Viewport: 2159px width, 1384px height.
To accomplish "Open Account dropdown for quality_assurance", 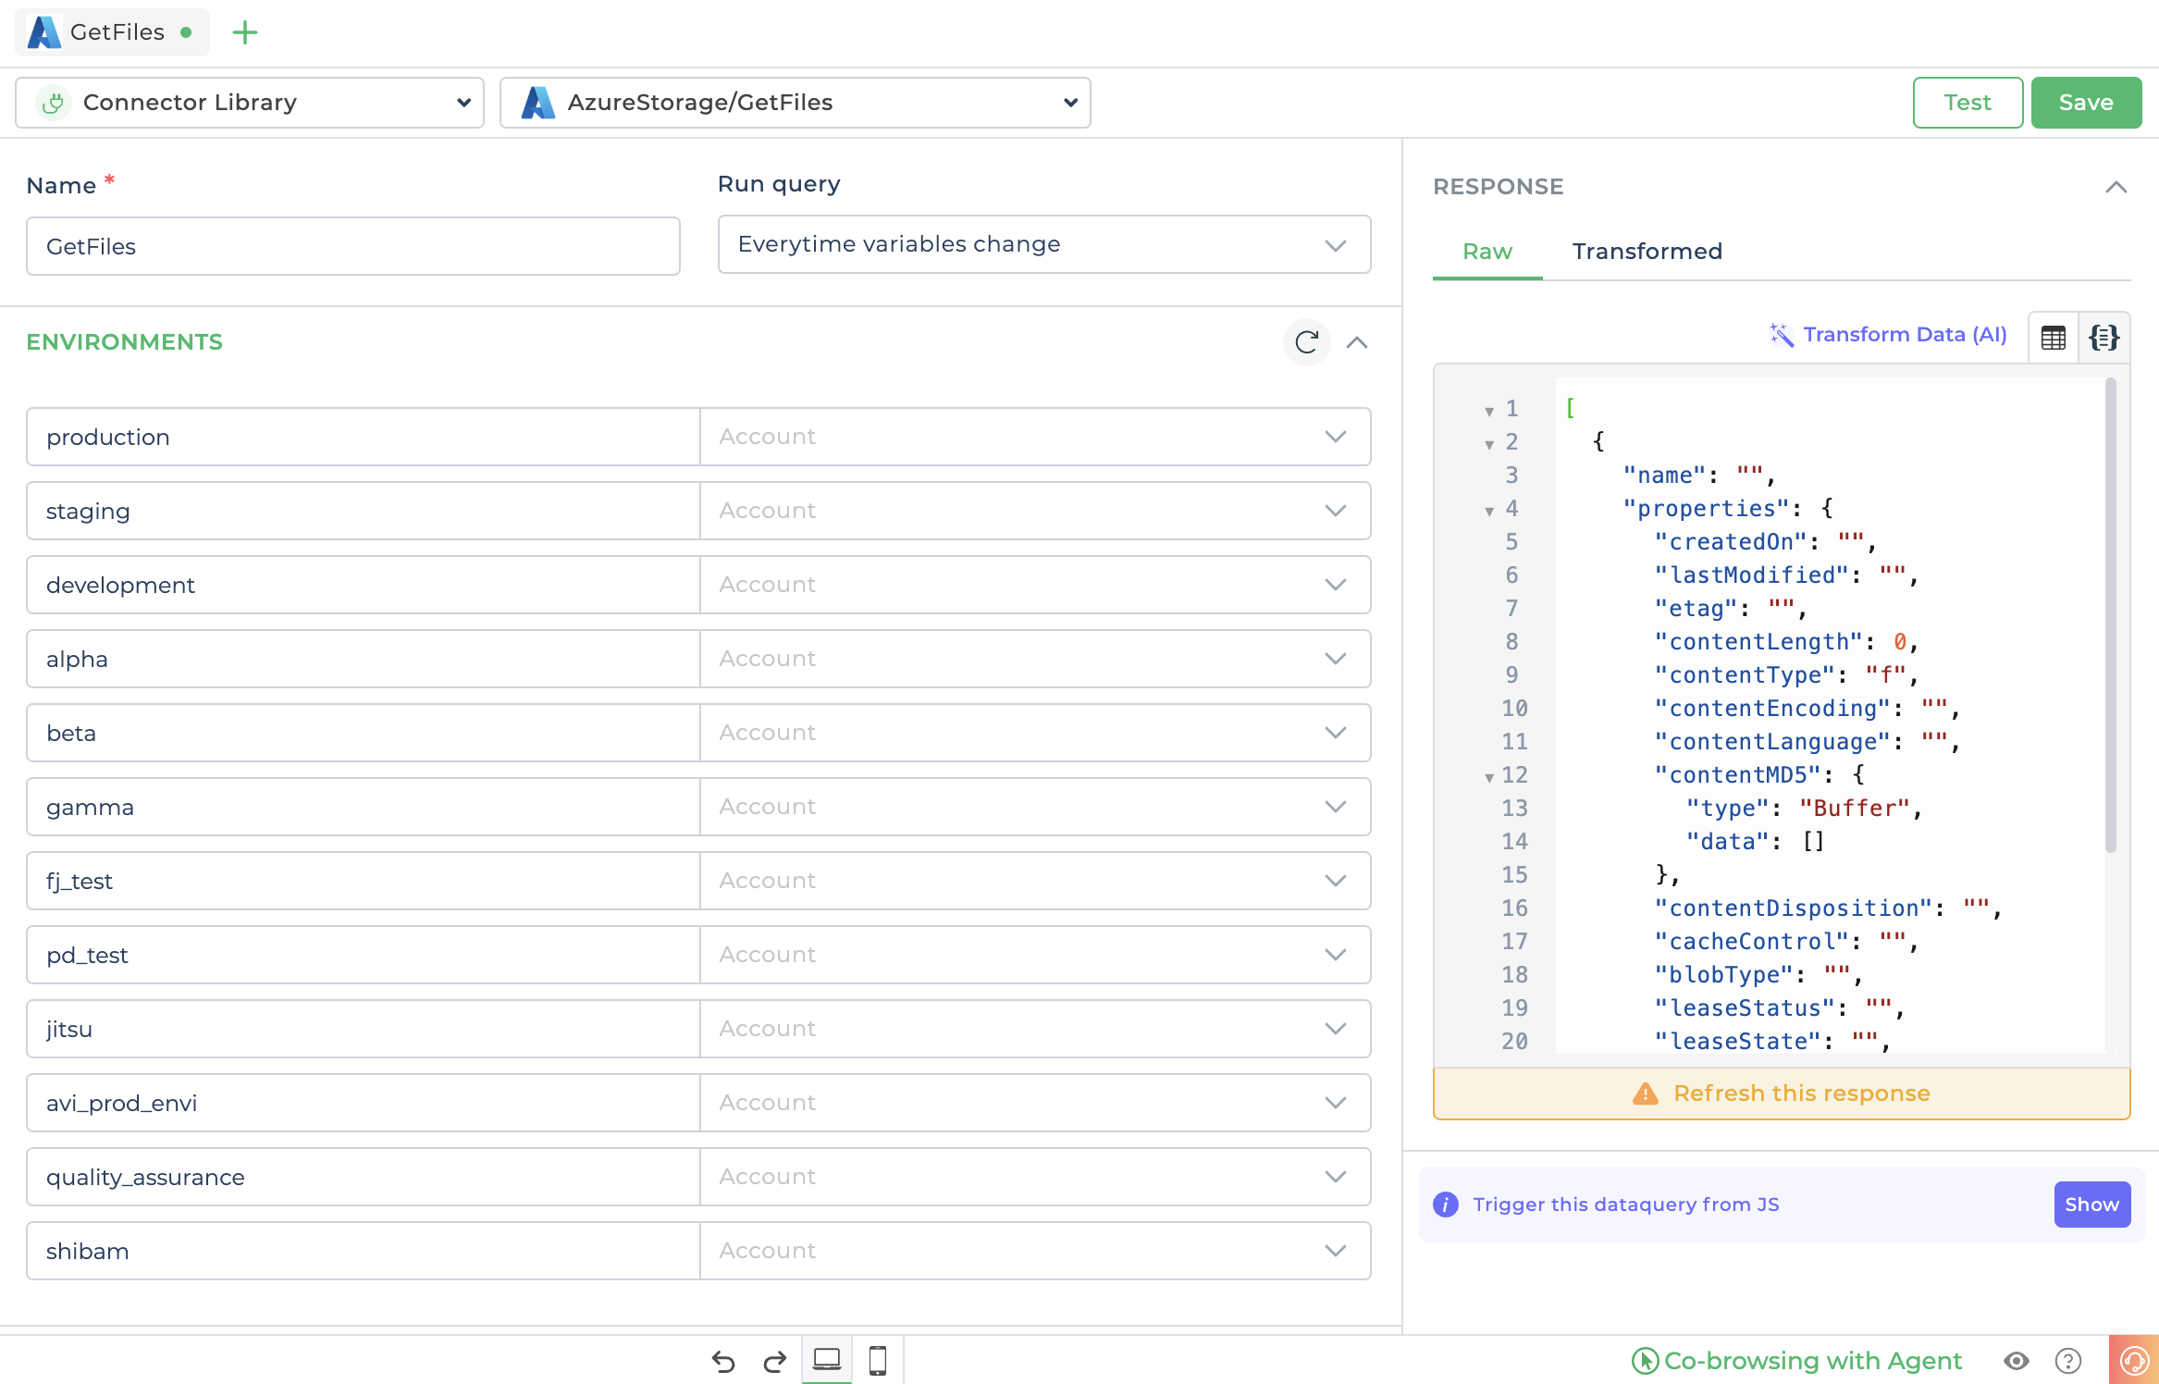I will click(x=1035, y=1177).
